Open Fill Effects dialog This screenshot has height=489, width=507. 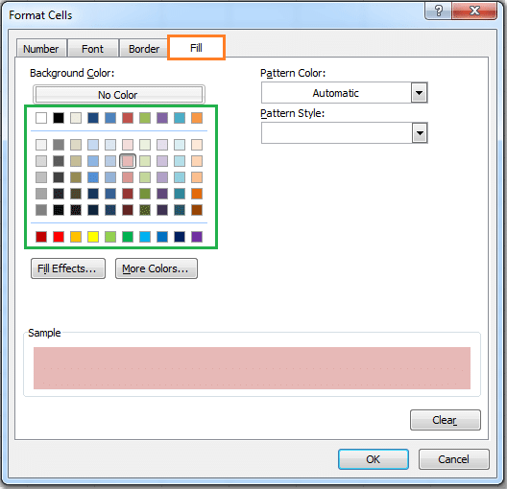coord(68,268)
